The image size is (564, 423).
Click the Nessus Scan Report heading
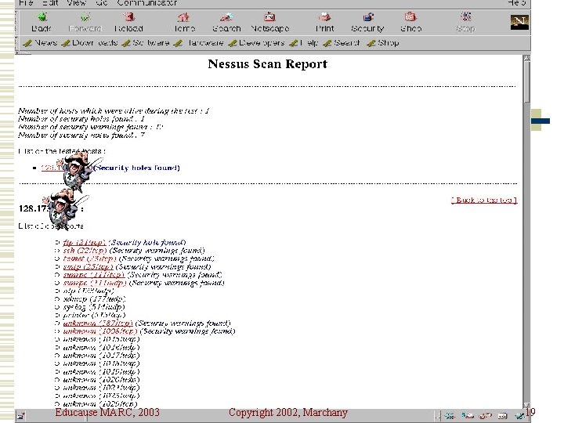click(x=268, y=64)
